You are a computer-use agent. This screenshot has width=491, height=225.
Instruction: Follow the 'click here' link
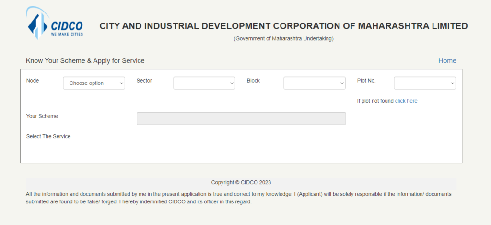(406, 101)
